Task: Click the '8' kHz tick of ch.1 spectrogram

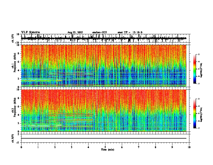Action: click(x=19, y=53)
